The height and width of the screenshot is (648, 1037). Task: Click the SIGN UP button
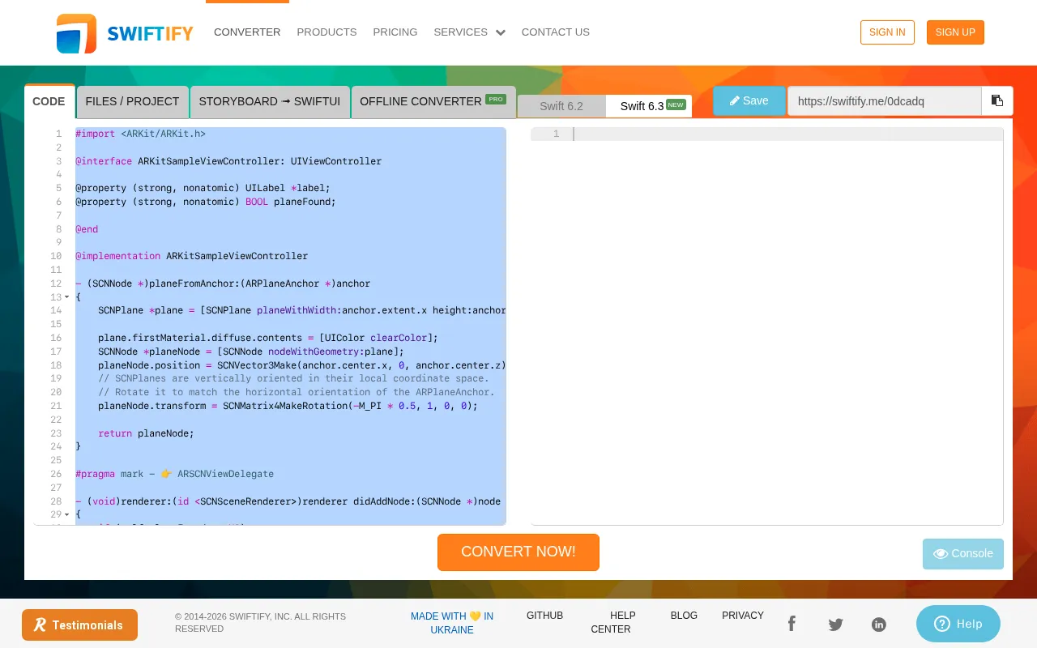[955, 32]
